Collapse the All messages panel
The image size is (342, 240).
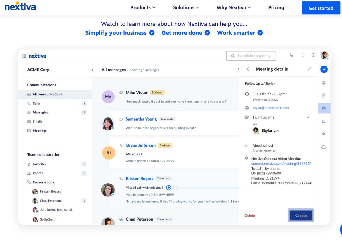(x=239, y=69)
